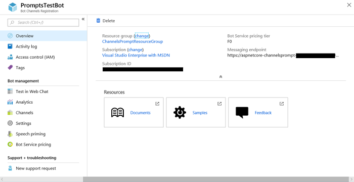Click the New support request icon
This screenshot has width=354, height=182.
point(10,168)
